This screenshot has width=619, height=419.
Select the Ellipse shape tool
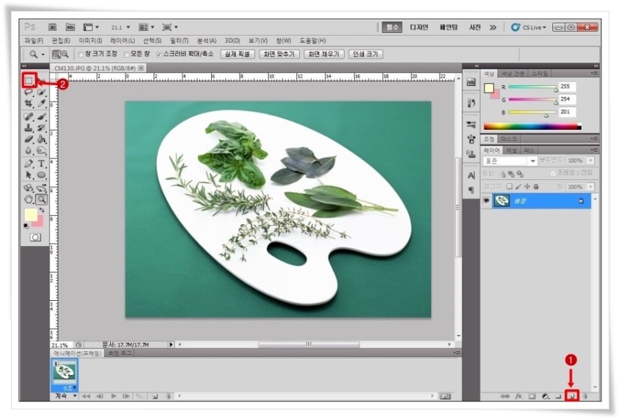(x=41, y=175)
